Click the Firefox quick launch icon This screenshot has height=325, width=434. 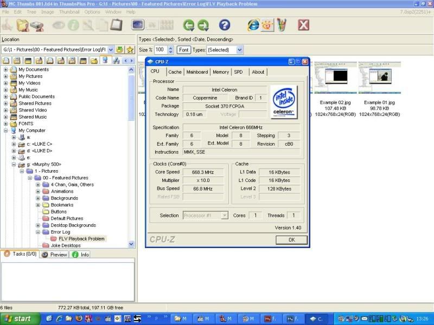tap(79, 318)
